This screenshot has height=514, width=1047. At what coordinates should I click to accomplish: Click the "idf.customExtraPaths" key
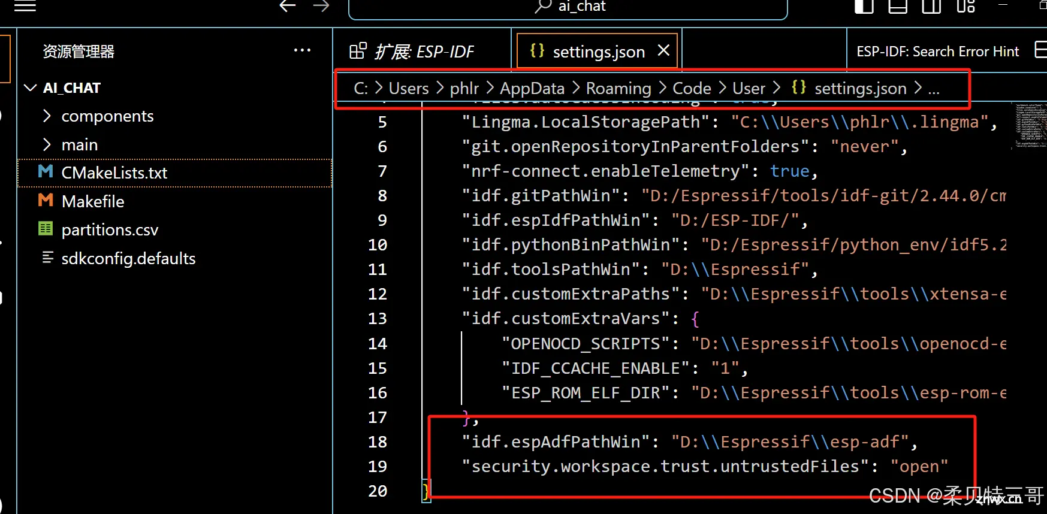(571, 294)
